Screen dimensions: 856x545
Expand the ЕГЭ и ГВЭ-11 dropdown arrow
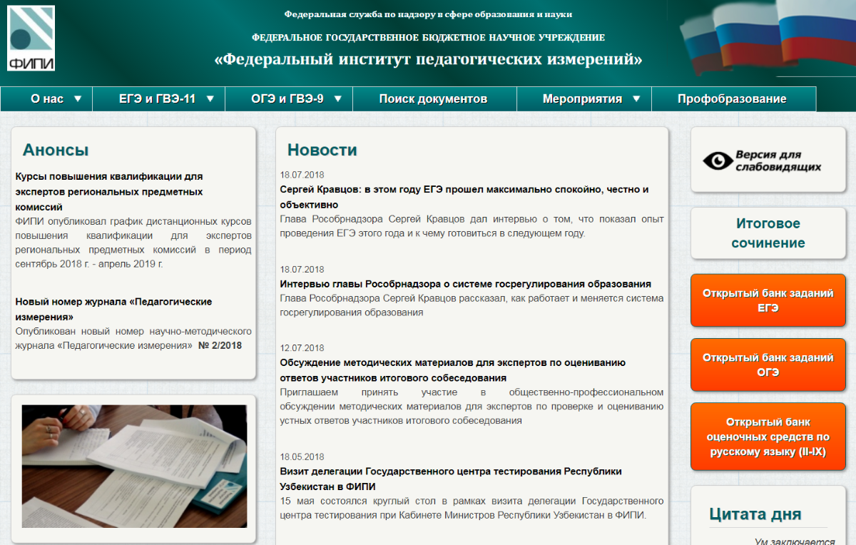pos(210,99)
